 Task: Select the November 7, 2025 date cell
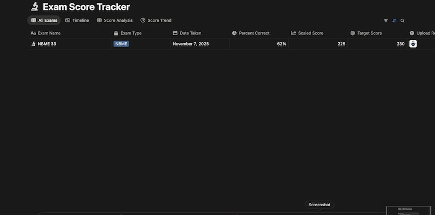200,44
